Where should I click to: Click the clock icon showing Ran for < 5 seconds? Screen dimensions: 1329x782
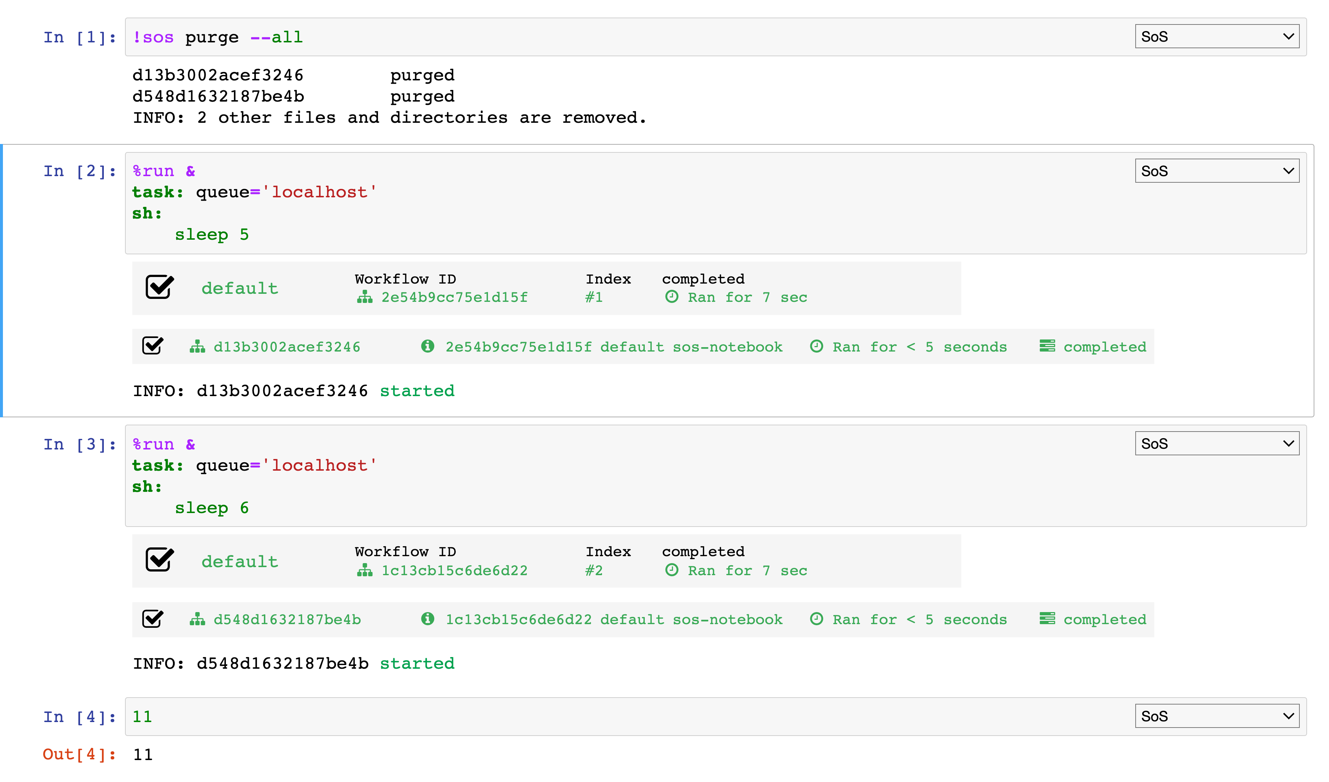pyautogui.click(x=817, y=346)
